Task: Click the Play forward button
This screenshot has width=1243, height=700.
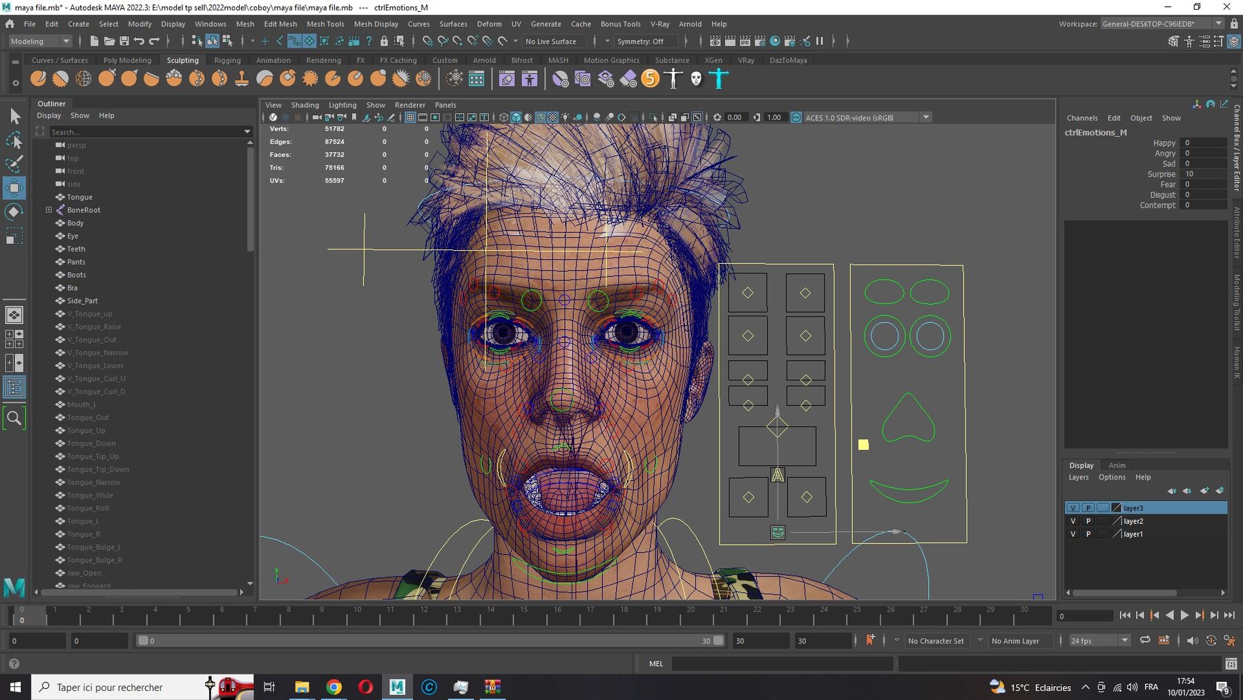Action: [x=1184, y=615]
